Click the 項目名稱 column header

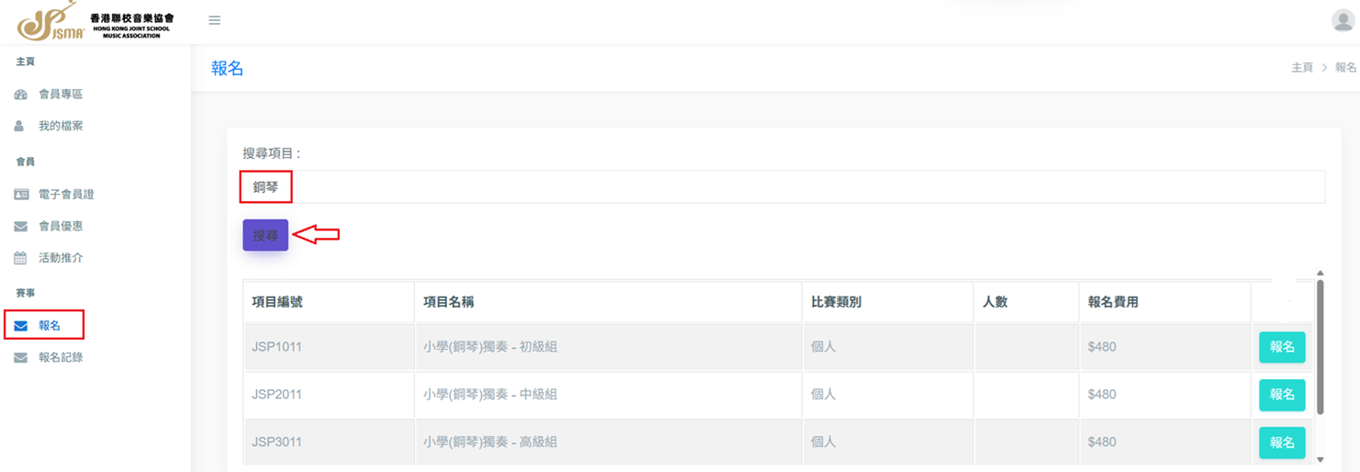point(449,302)
